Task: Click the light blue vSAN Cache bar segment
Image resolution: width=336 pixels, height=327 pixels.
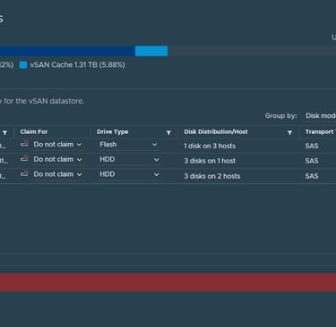Action: click(151, 51)
